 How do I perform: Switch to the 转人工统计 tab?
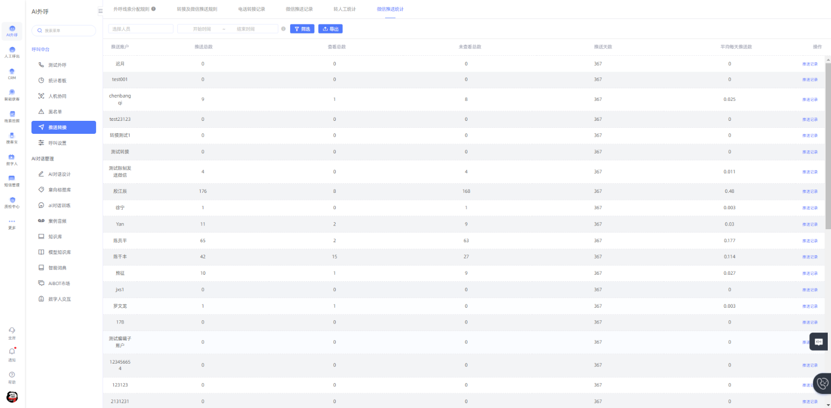344,9
